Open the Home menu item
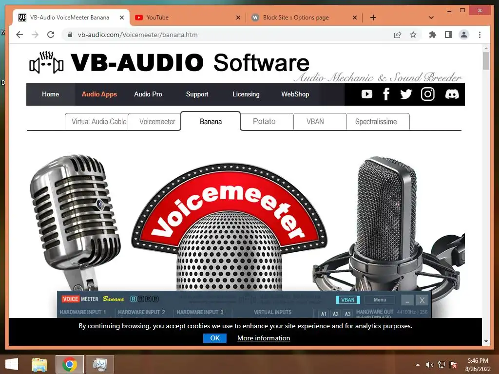 (x=50, y=94)
